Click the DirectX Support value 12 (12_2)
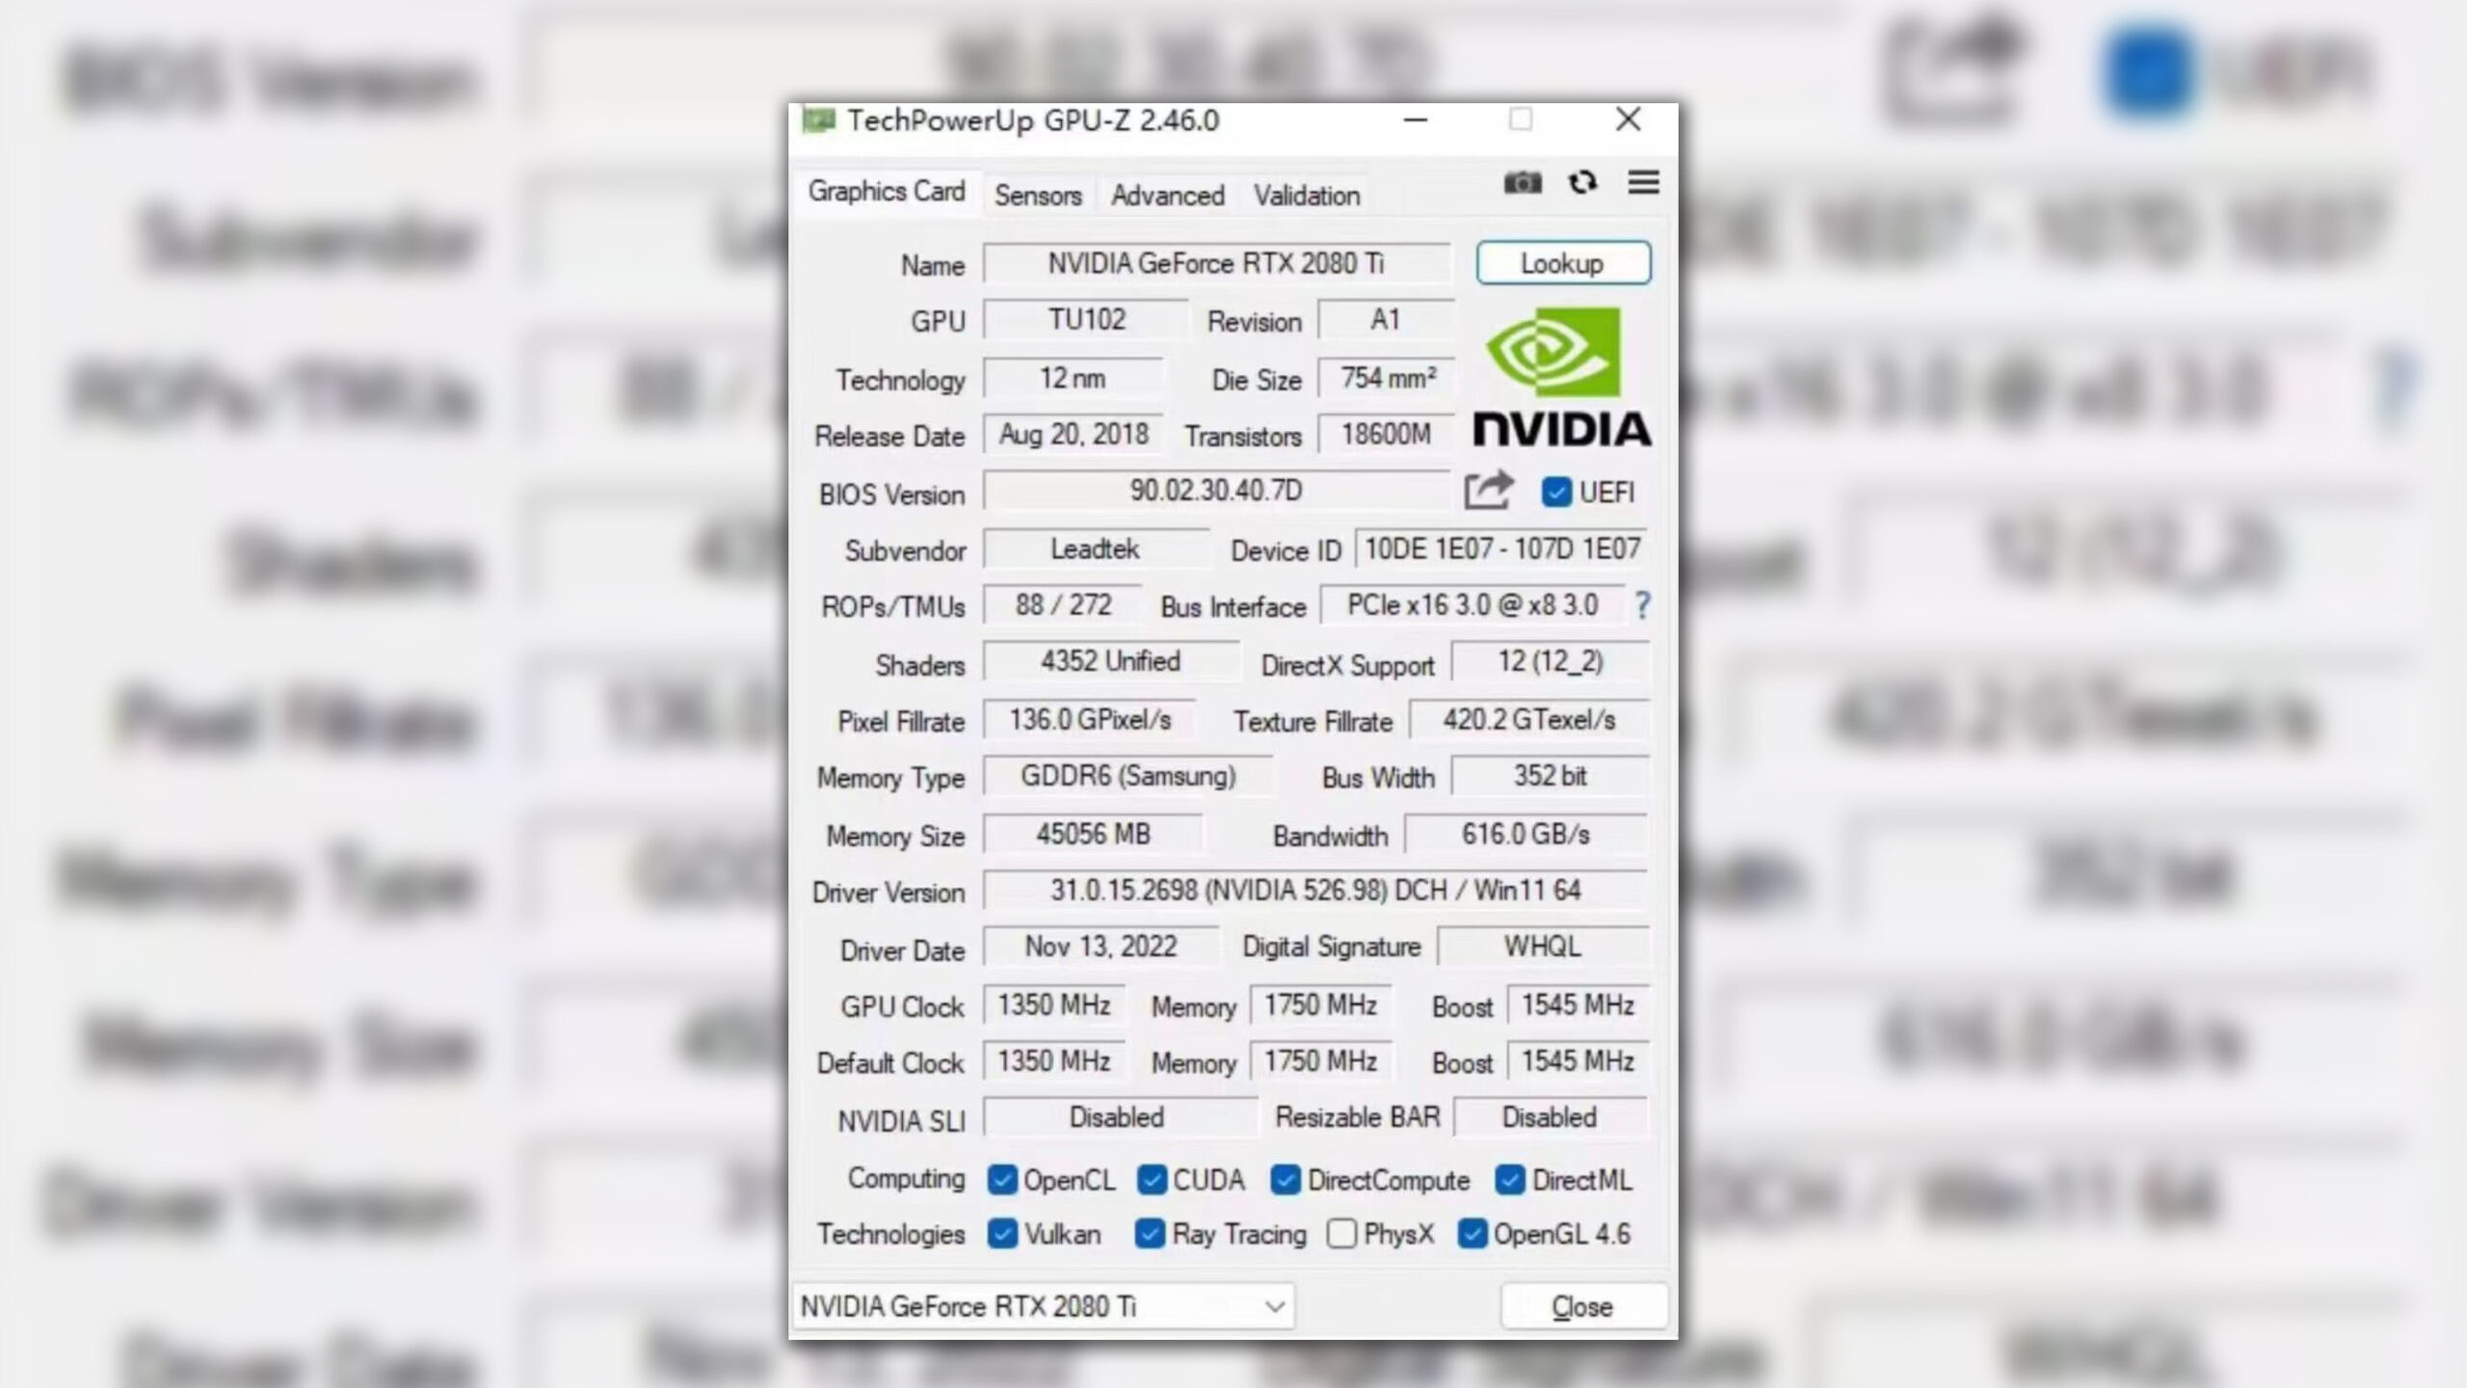 point(1550,661)
